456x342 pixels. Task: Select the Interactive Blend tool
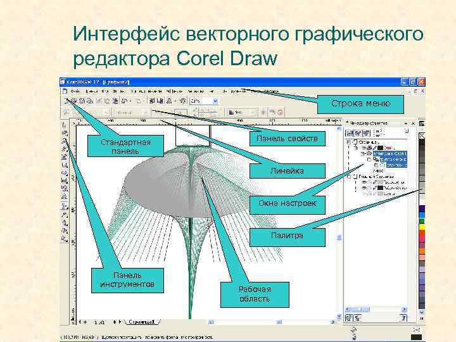pyautogui.click(x=65, y=206)
